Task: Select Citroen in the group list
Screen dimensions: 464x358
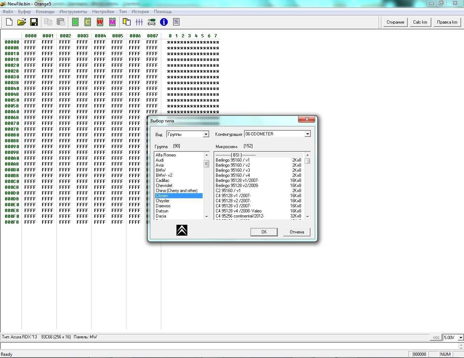Action: point(179,196)
